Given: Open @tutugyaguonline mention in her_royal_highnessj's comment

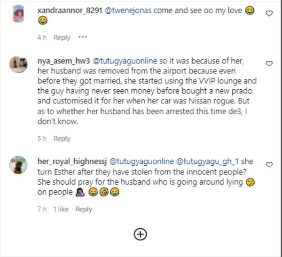Looking at the screenshot, I should (x=141, y=161).
